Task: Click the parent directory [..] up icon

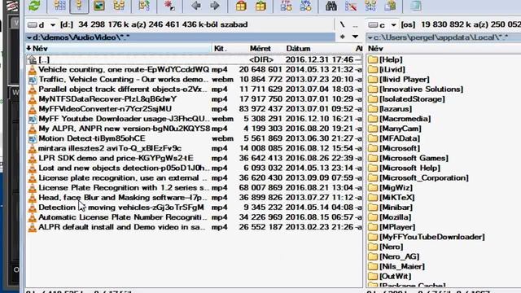Action: (x=33, y=59)
